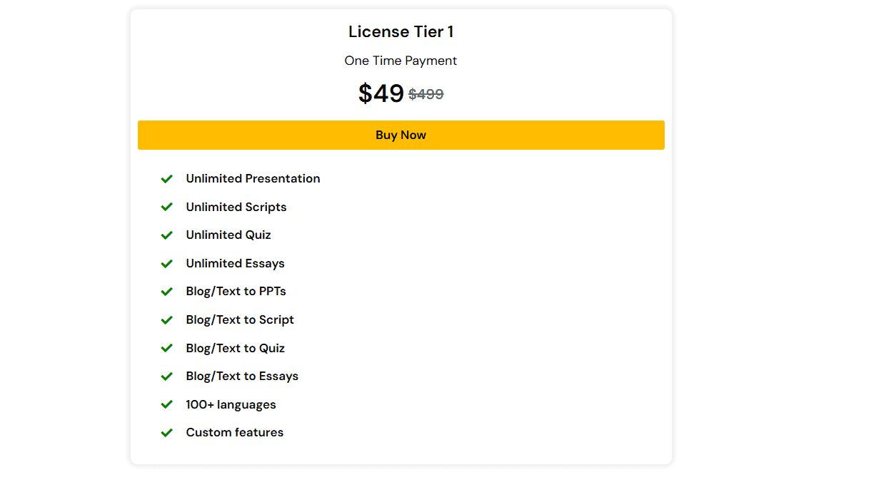Click checkmark icon next to Blog/Text to Quiz
Image resolution: width=896 pixels, height=492 pixels.
(167, 348)
